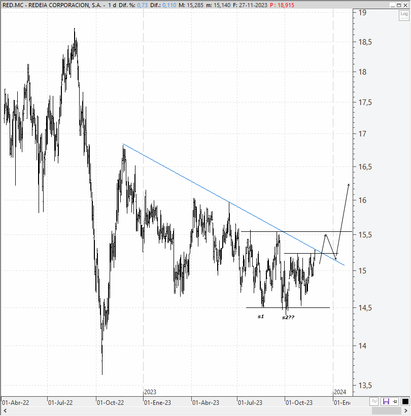Click the 01-Oct-23 date axis label
This screenshot has height=416, width=411.
[x=299, y=402]
